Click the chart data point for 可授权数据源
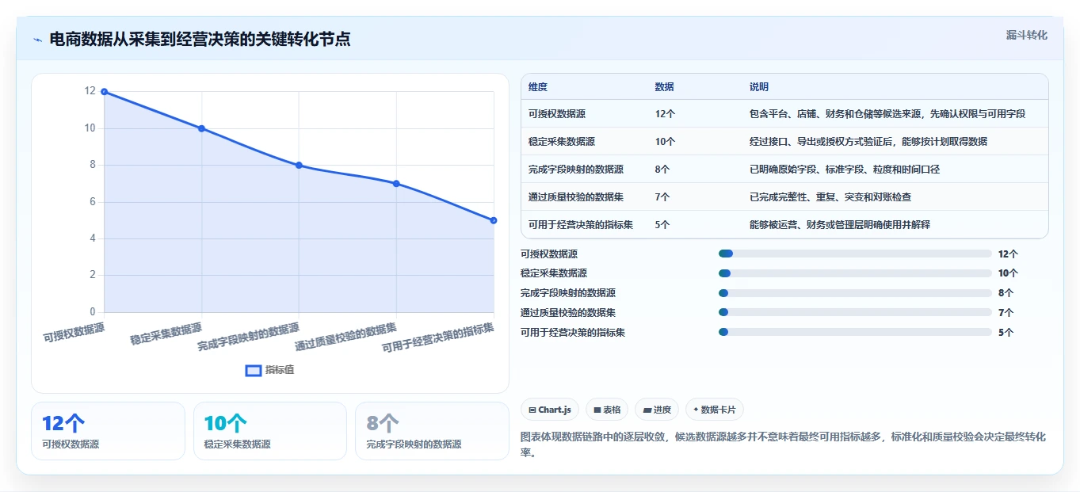Screen dimensions: 1080x492 (104, 92)
